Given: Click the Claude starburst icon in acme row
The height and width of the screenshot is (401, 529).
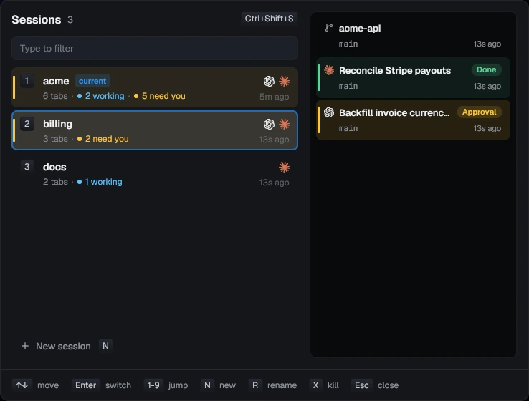Looking at the screenshot, I should [284, 81].
